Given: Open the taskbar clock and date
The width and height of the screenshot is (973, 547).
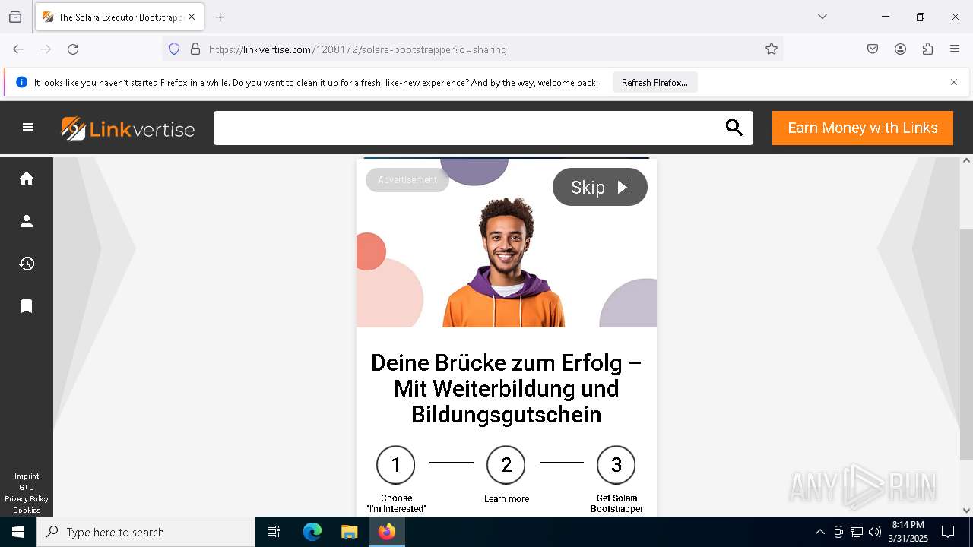Looking at the screenshot, I should 908,532.
